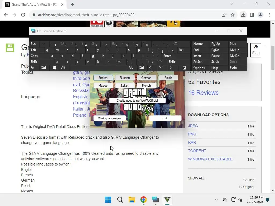Click the Fade key on On-Screen Keyboard
275x206 pixels.
237,68
